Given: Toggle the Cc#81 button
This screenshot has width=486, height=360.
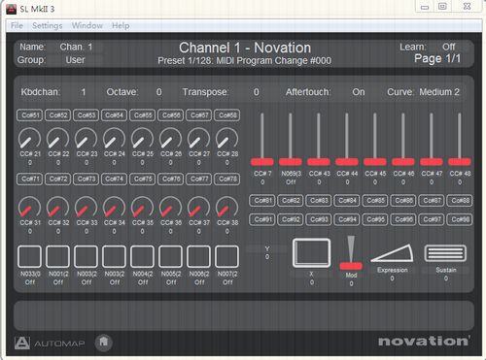Looking at the screenshot, I should click(x=262, y=201).
